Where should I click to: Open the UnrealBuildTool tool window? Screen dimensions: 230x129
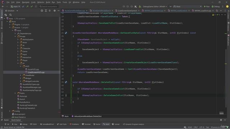(x=47, y=124)
